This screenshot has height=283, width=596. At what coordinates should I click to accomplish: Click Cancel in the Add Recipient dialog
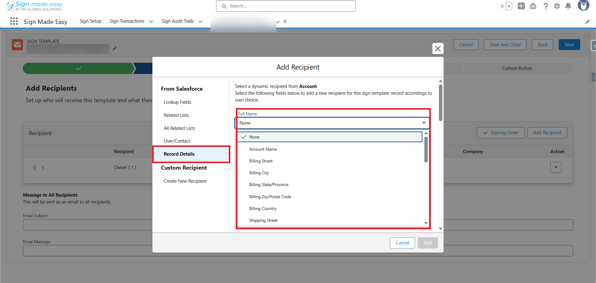click(x=402, y=243)
